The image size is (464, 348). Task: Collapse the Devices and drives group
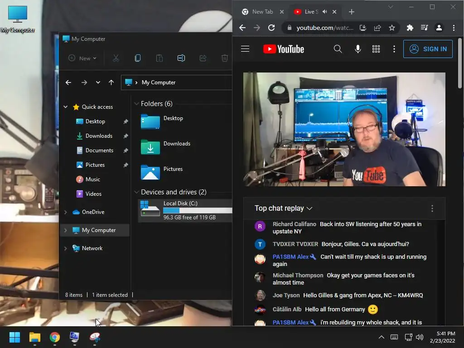[x=136, y=192]
